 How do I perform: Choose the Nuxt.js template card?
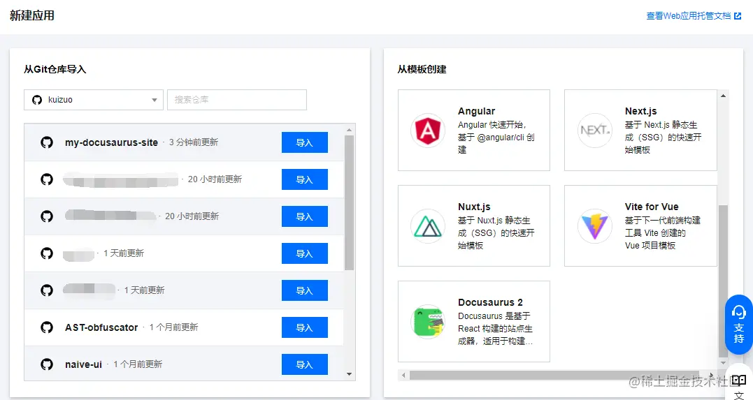[474, 226]
